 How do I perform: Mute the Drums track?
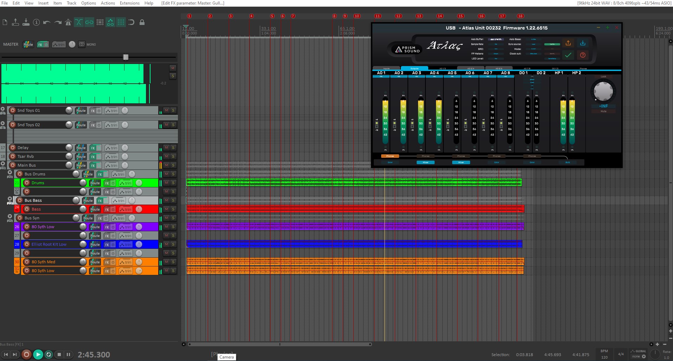(x=166, y=183)
